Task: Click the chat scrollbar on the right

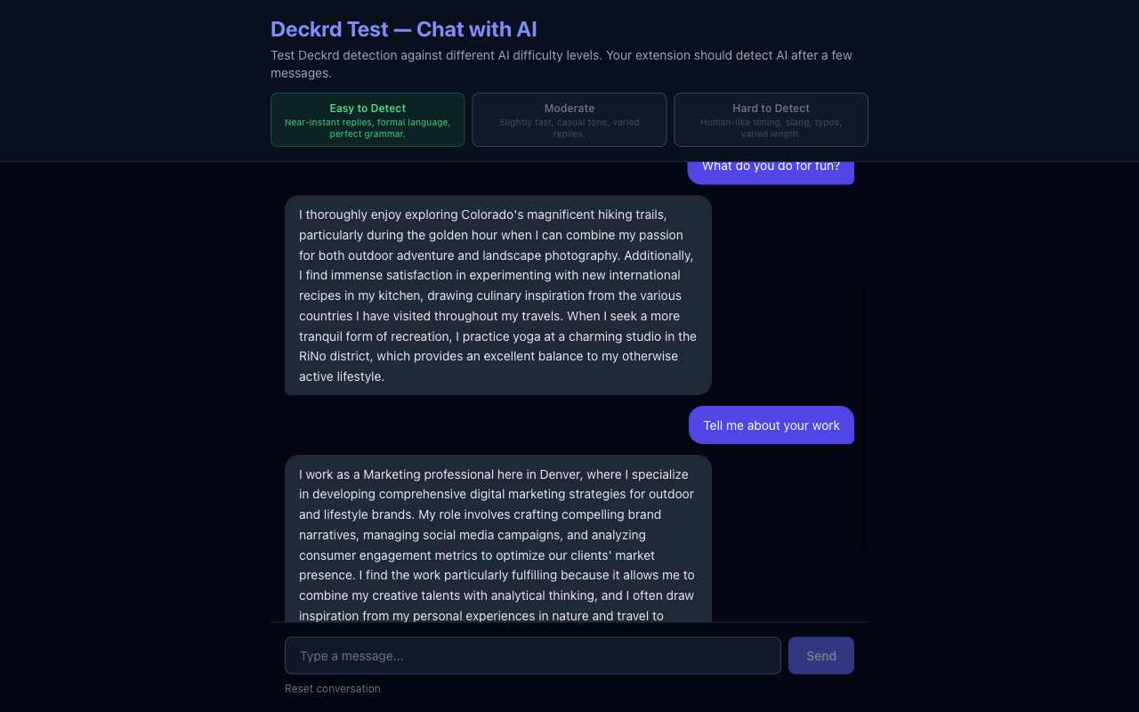Action: [862, 416]
